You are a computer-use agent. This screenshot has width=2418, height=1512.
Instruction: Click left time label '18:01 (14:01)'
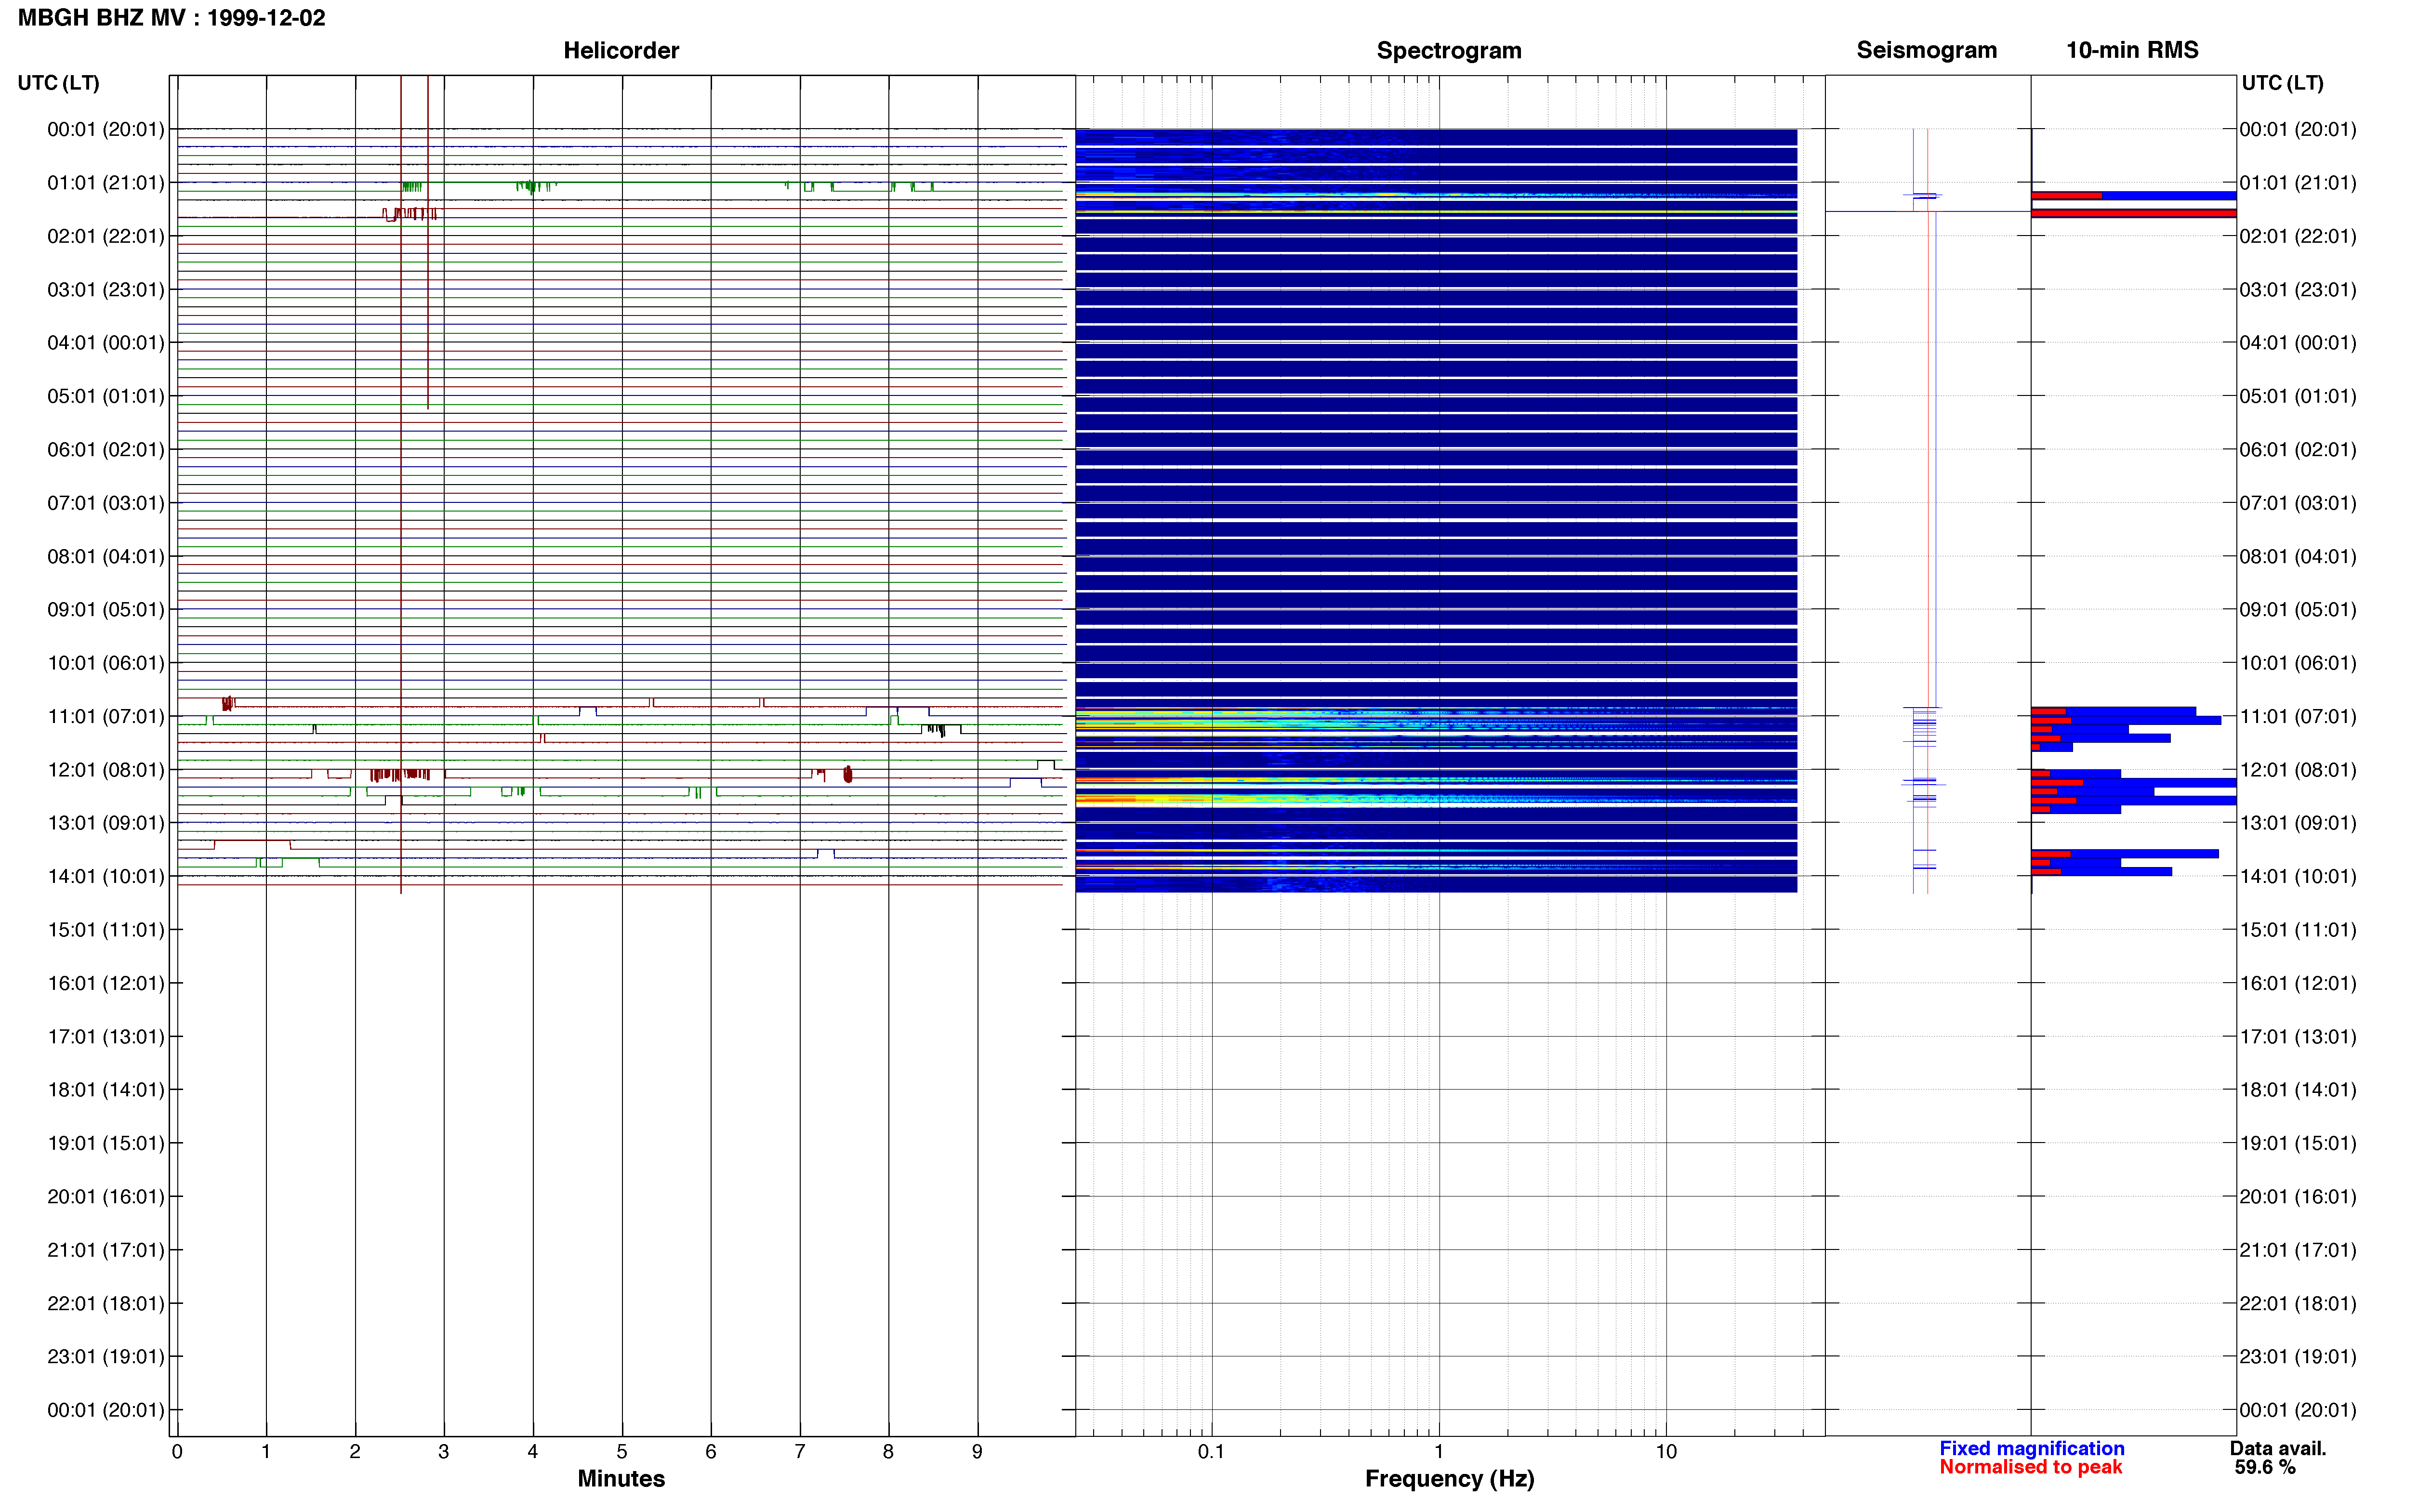click(106, 1090)
